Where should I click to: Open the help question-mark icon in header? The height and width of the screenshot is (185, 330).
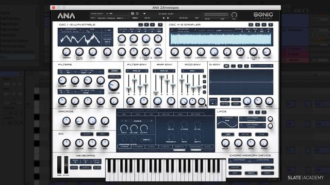(133, 13)
